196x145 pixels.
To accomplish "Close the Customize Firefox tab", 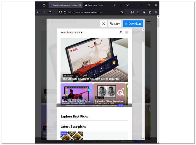I will pyautogui.click(x=115, y=5).
